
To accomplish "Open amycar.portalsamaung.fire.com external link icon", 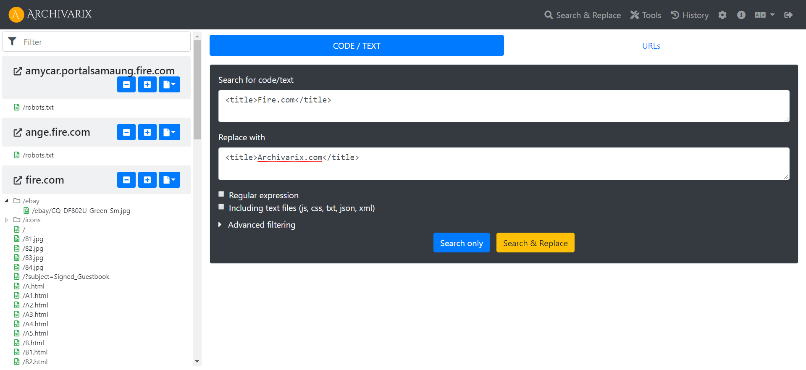I will point(18,71).
